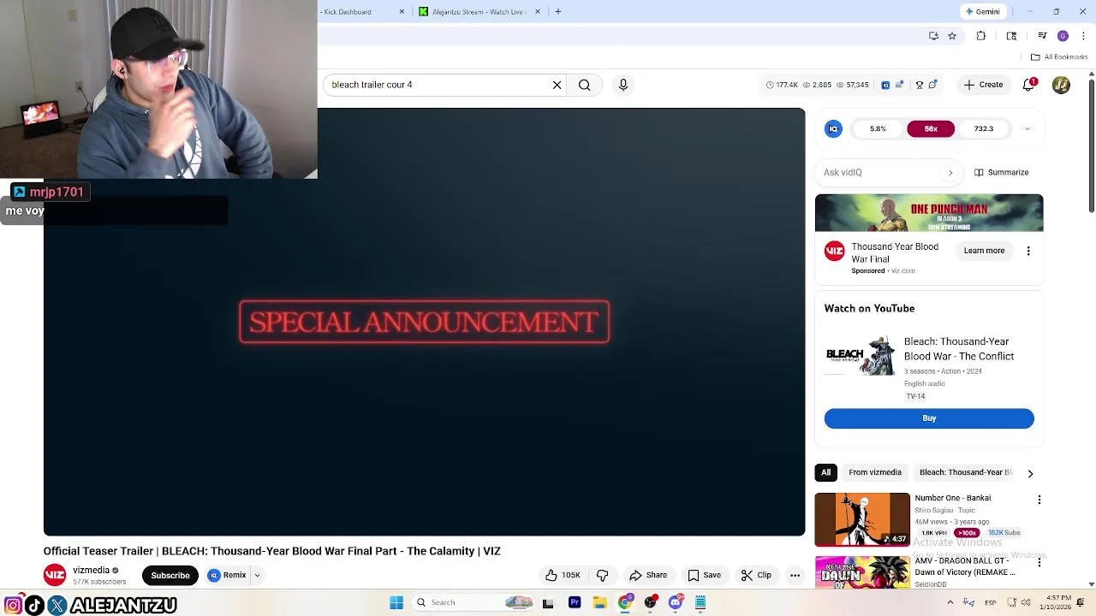Open Bleach The Conflict poster thumbnail
The image size is (1096, 616).
point(860,356)
